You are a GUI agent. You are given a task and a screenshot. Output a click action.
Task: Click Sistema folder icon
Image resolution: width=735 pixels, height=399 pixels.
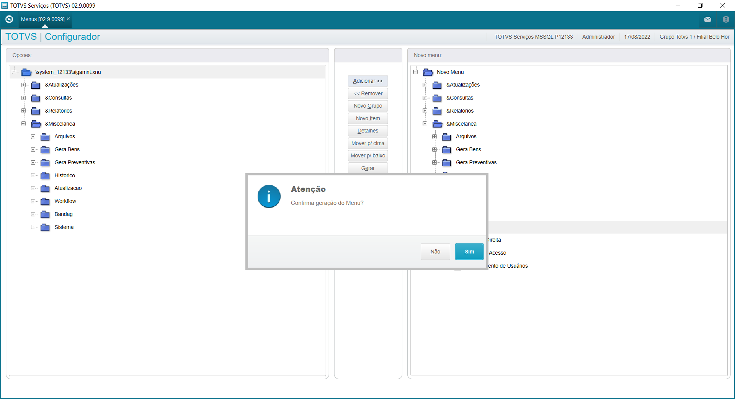pyautogui.click(x=45, y=227)
